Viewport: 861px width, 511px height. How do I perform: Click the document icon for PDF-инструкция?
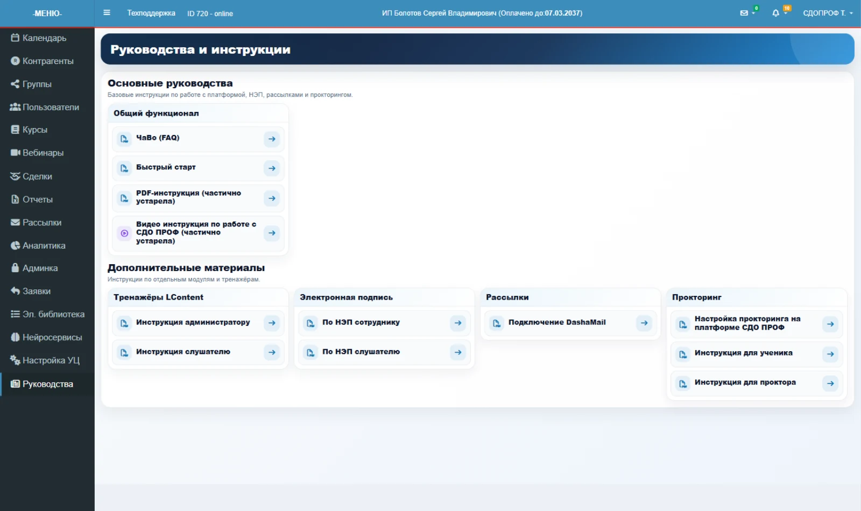pos(124,198)
